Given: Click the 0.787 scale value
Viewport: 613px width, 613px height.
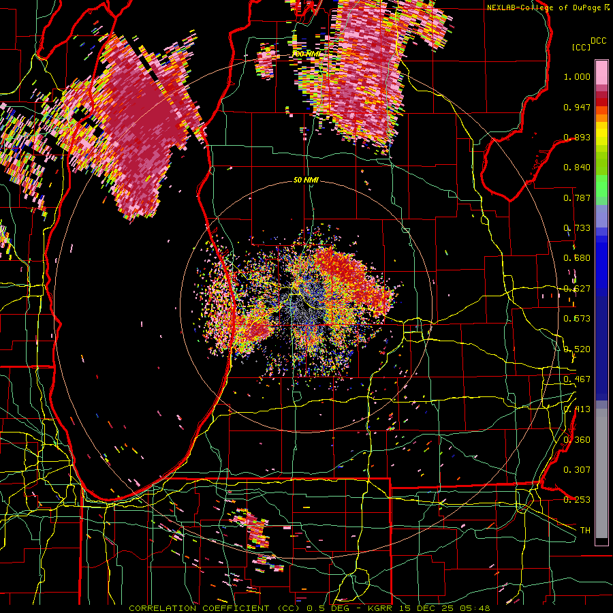Looking at the screenshot, I should coord(577,198).
